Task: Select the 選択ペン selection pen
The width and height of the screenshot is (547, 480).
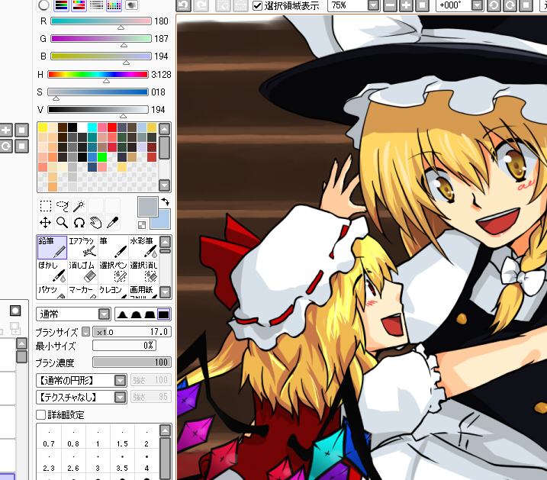Action: coord(113,272)
